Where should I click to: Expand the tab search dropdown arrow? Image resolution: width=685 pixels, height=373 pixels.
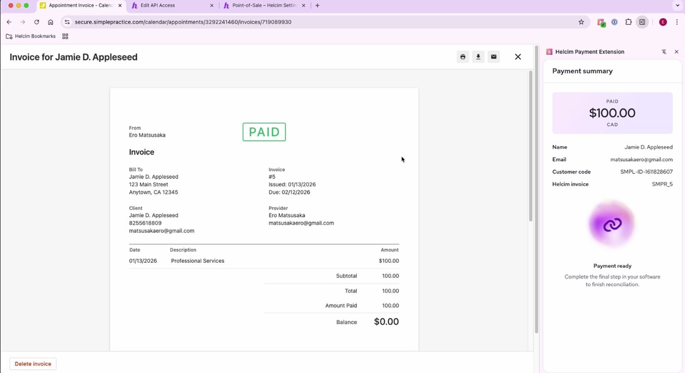[678, 5]
